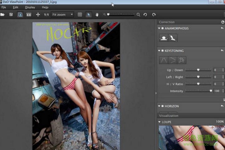
Task: Click the open folder icon in toolbar
Action: (2, 15)
